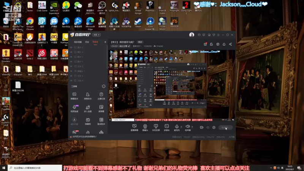Click the Windows Start button
This screenshot has height=171, width=304.
[4, 168]
